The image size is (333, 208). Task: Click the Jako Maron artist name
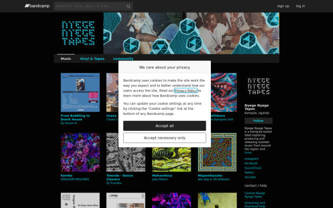[x=160, y=179]
